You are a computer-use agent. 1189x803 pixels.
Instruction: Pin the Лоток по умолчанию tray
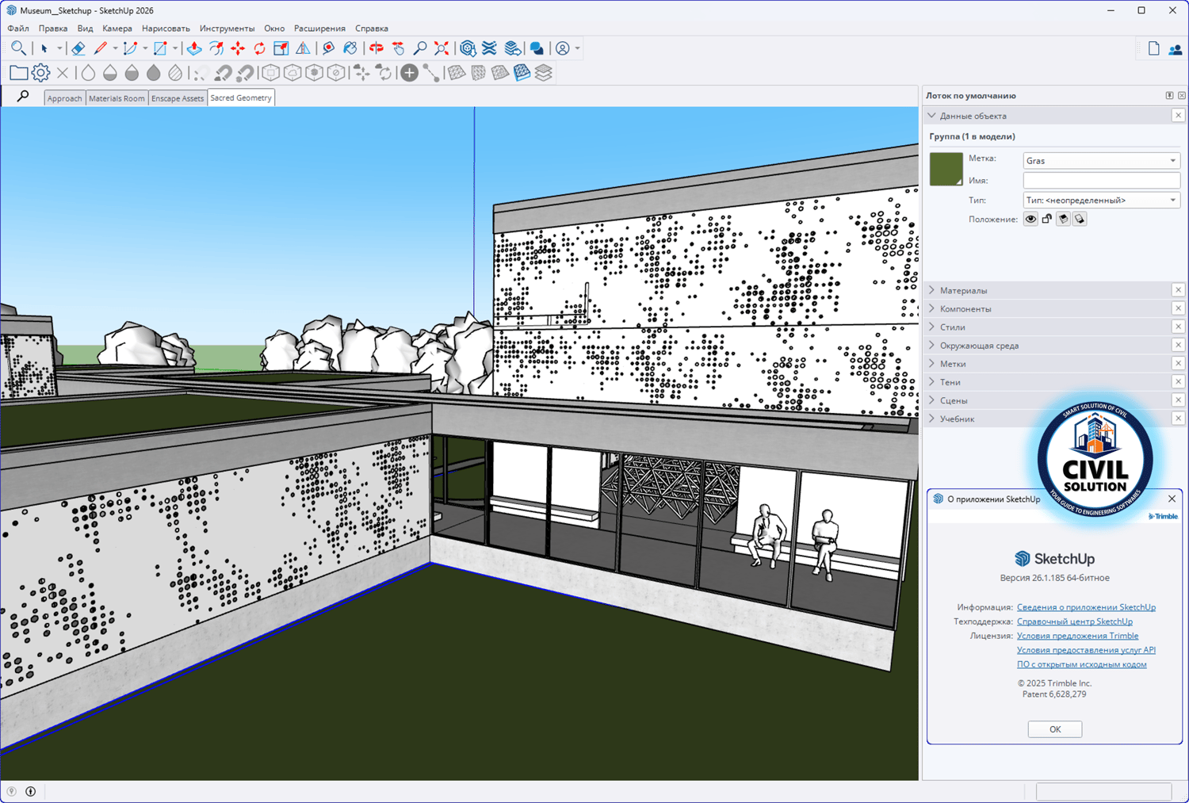point(1169,96)
